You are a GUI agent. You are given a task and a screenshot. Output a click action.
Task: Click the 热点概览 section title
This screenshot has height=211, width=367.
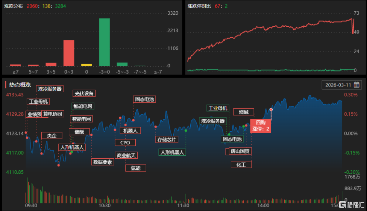20,85
